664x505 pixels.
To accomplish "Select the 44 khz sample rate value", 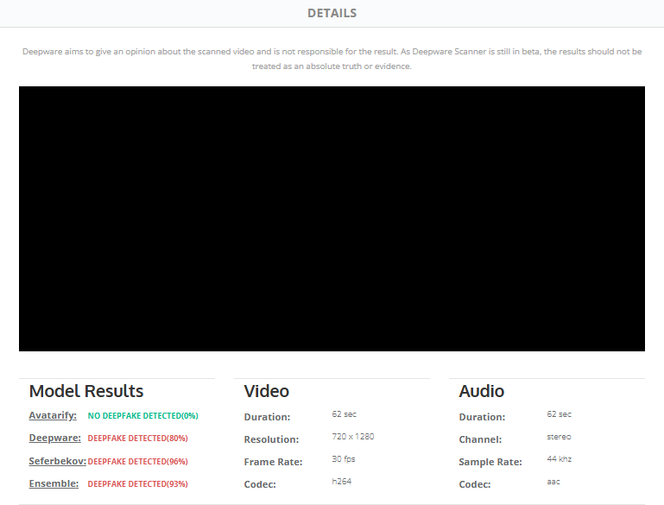I will coord(559,459).
